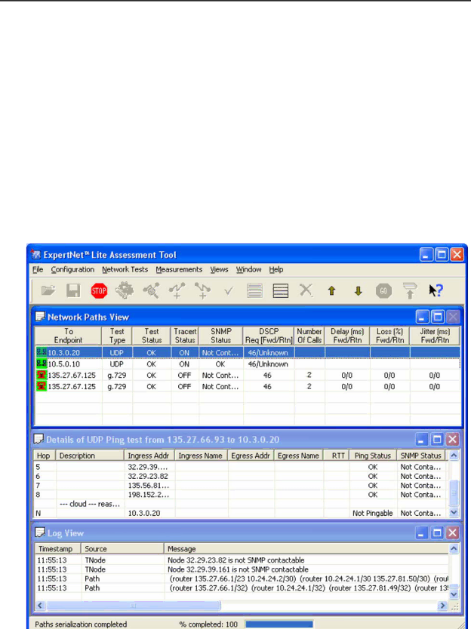Open the Views menu

[219, 269]
